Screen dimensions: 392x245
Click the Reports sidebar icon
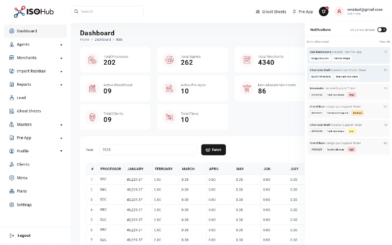tap(11, 84)
